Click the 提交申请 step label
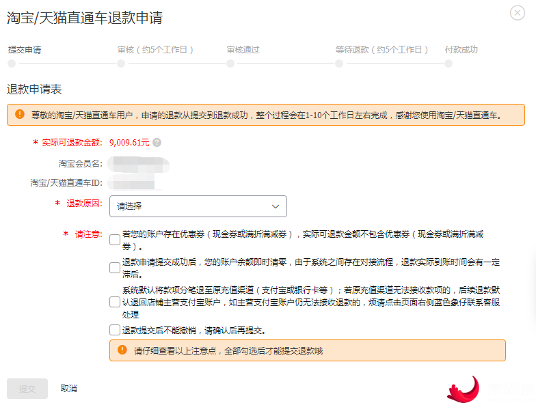The width and height of the screenshot is (536, 403). (x=25, y=50)
